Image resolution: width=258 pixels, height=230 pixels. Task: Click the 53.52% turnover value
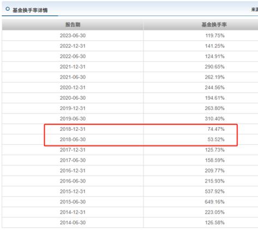[216, 140]
